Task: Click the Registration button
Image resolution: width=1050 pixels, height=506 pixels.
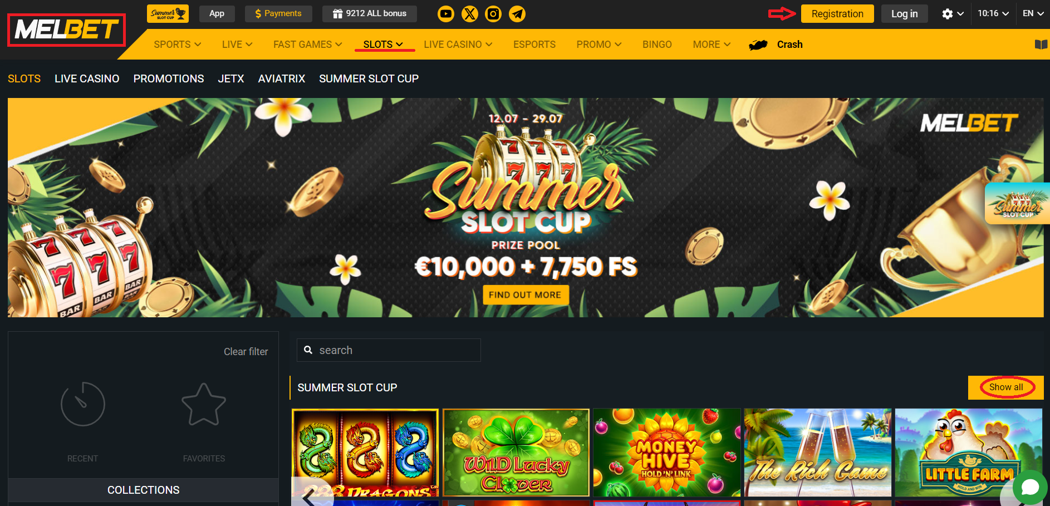Action: [837, 14]
